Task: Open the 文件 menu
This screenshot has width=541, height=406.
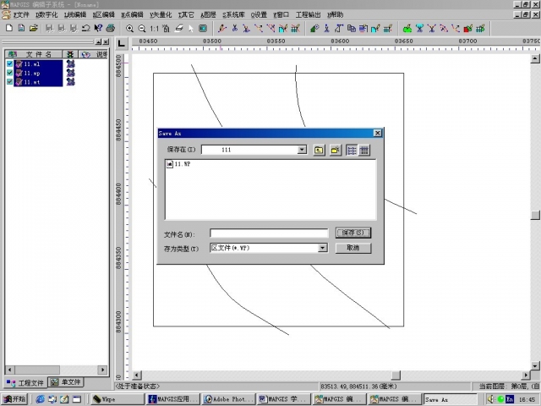Action: pos(19,14)
